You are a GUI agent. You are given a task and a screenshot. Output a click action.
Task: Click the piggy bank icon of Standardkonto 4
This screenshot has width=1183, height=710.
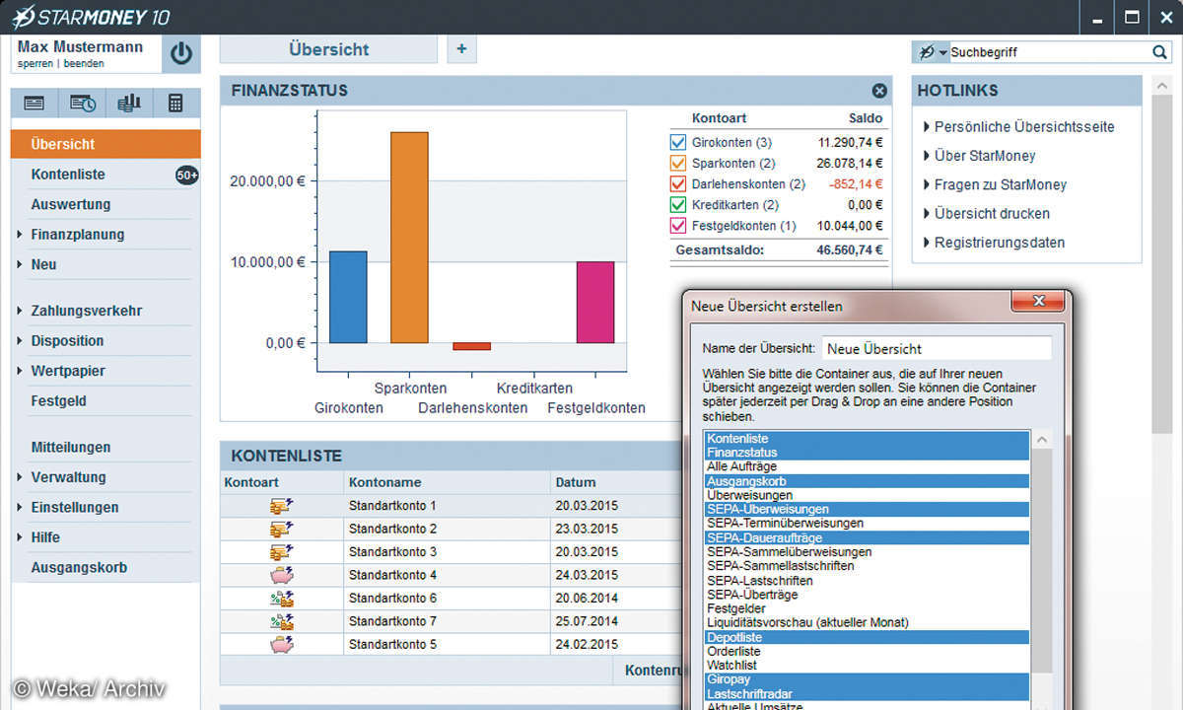[x=282, y=575]
